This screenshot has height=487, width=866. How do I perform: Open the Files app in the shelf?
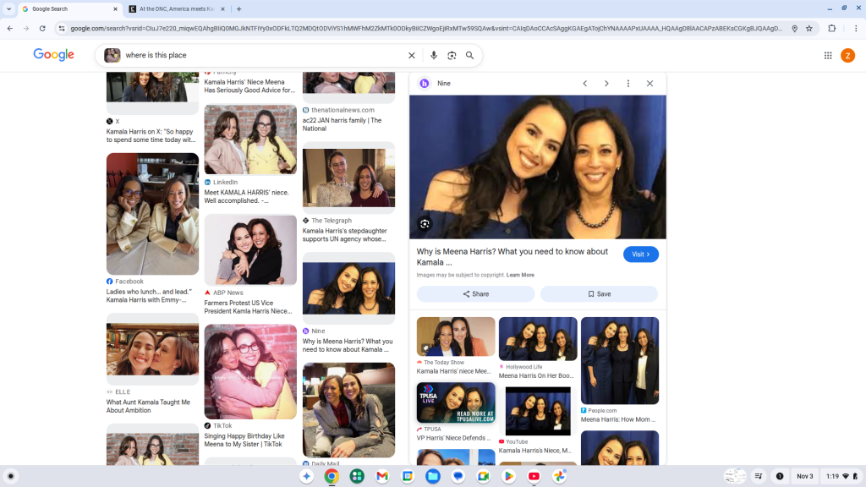pos(433,476)
